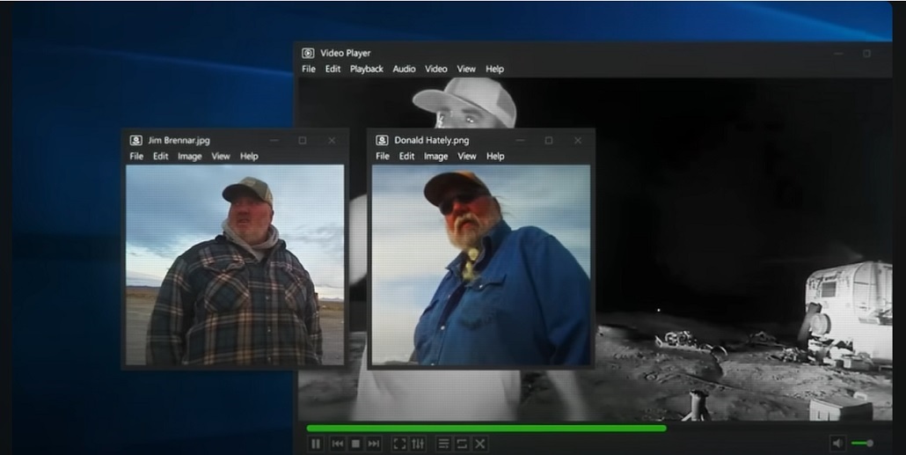Open the Audio menu
This screenshot has width=906, height=455.
click(404, 69)
